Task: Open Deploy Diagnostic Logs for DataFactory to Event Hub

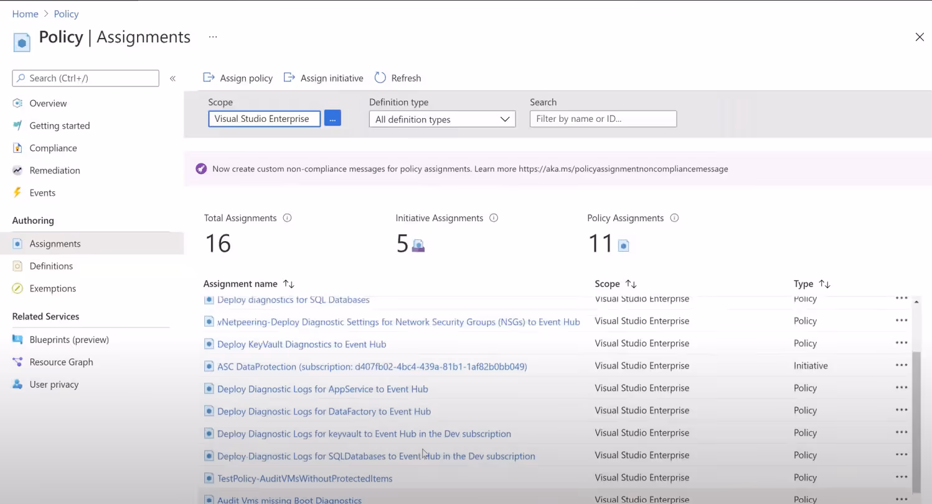Action: (324, 411)
